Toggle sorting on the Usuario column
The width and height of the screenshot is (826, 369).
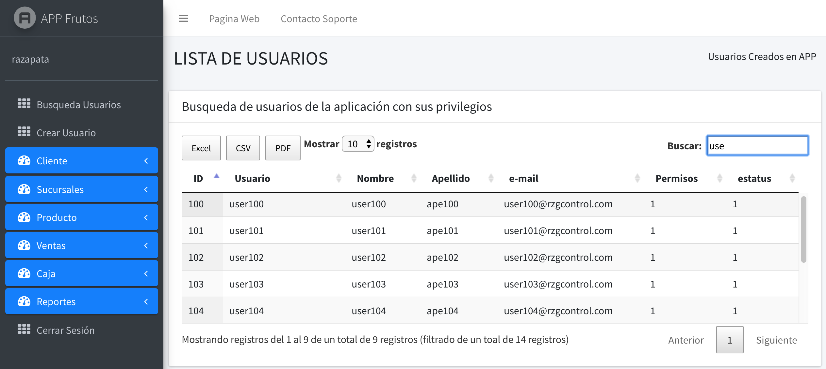339,178
